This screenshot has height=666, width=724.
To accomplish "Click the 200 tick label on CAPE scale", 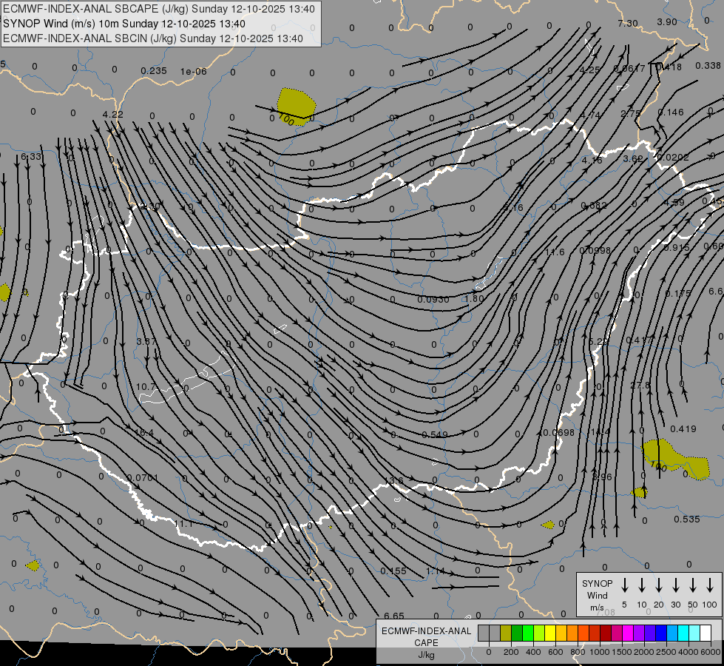I will (x=511, y=652).
